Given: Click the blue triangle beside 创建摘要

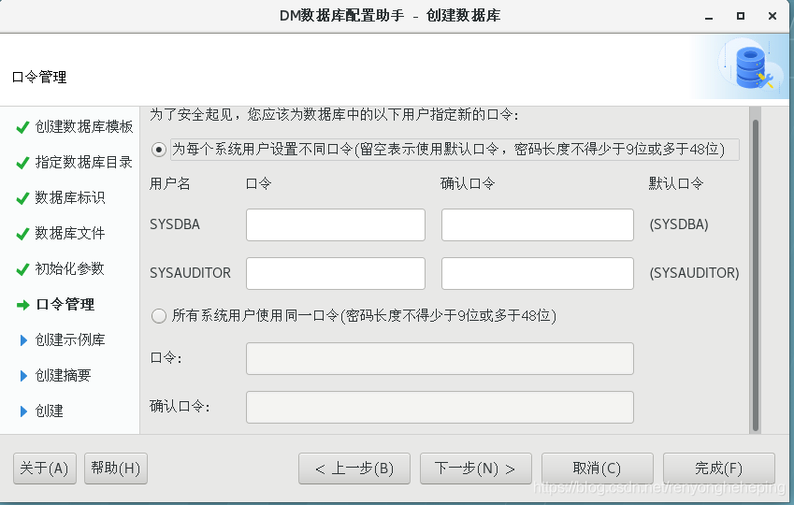Looking at the screenshot, I should pyautogui.click(x=23, y=376).
